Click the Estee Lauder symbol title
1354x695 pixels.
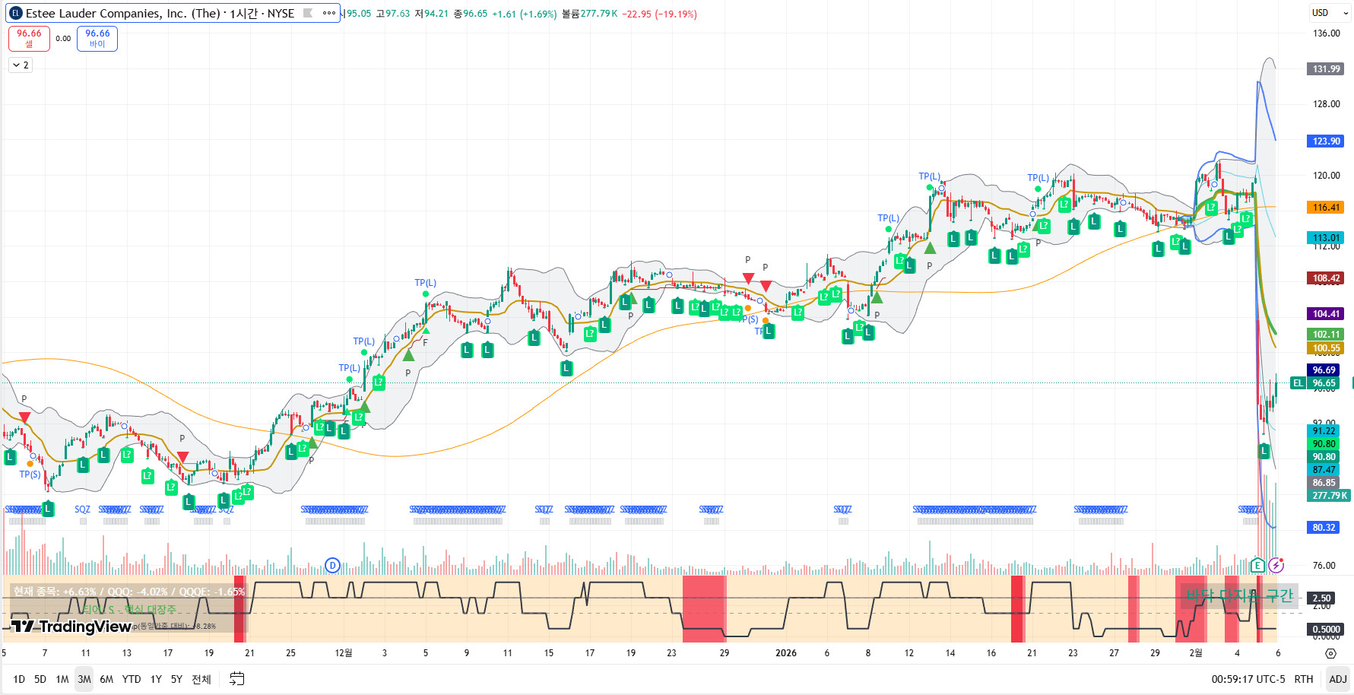click(x=160, y=13)
